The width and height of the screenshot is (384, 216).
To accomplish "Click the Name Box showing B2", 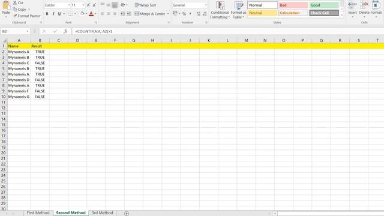I will 13,31.
